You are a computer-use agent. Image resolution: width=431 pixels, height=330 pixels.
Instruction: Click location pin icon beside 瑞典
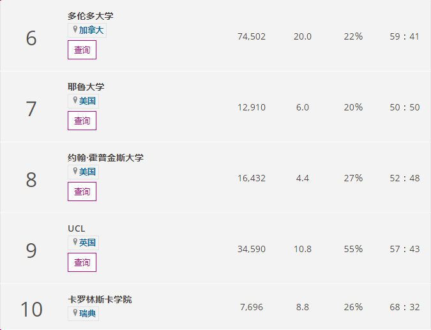pos(75,313)
